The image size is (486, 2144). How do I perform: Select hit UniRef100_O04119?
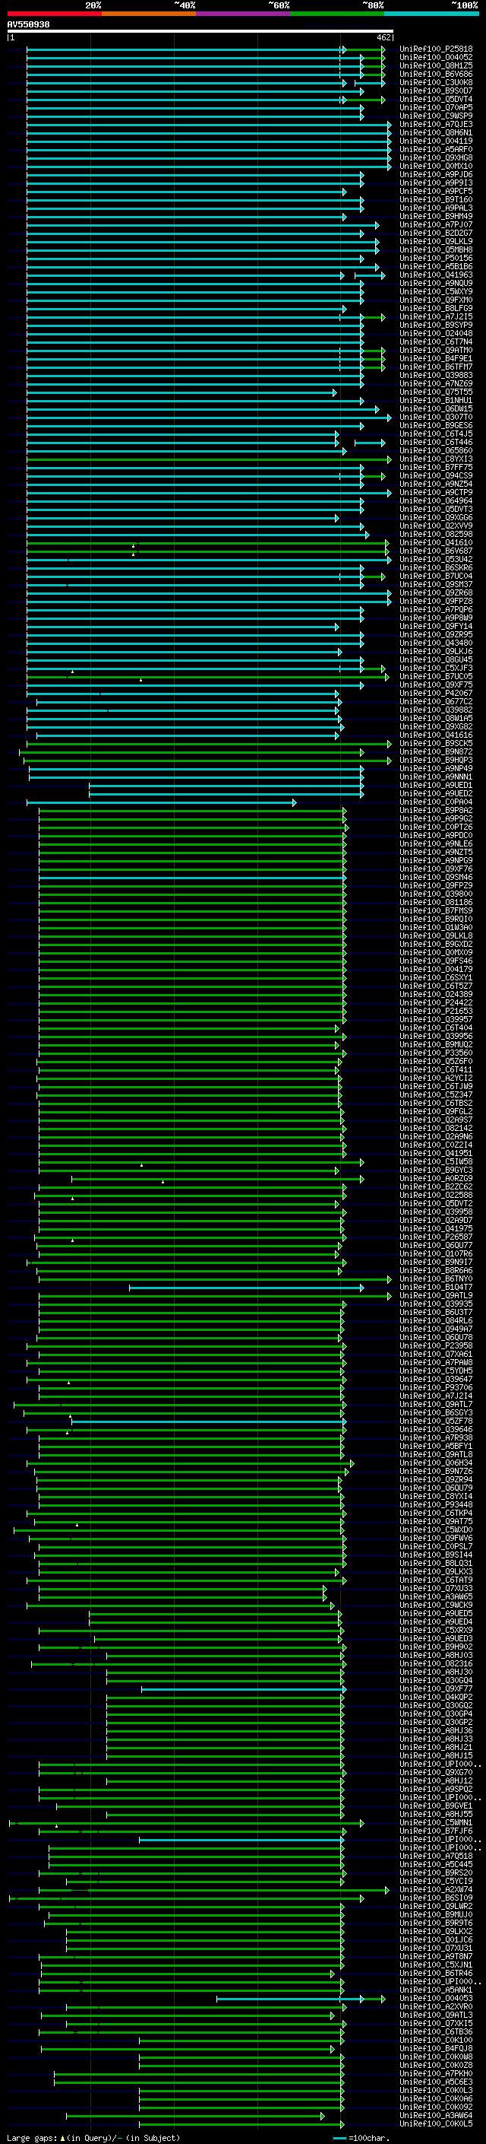coord(436,141)
